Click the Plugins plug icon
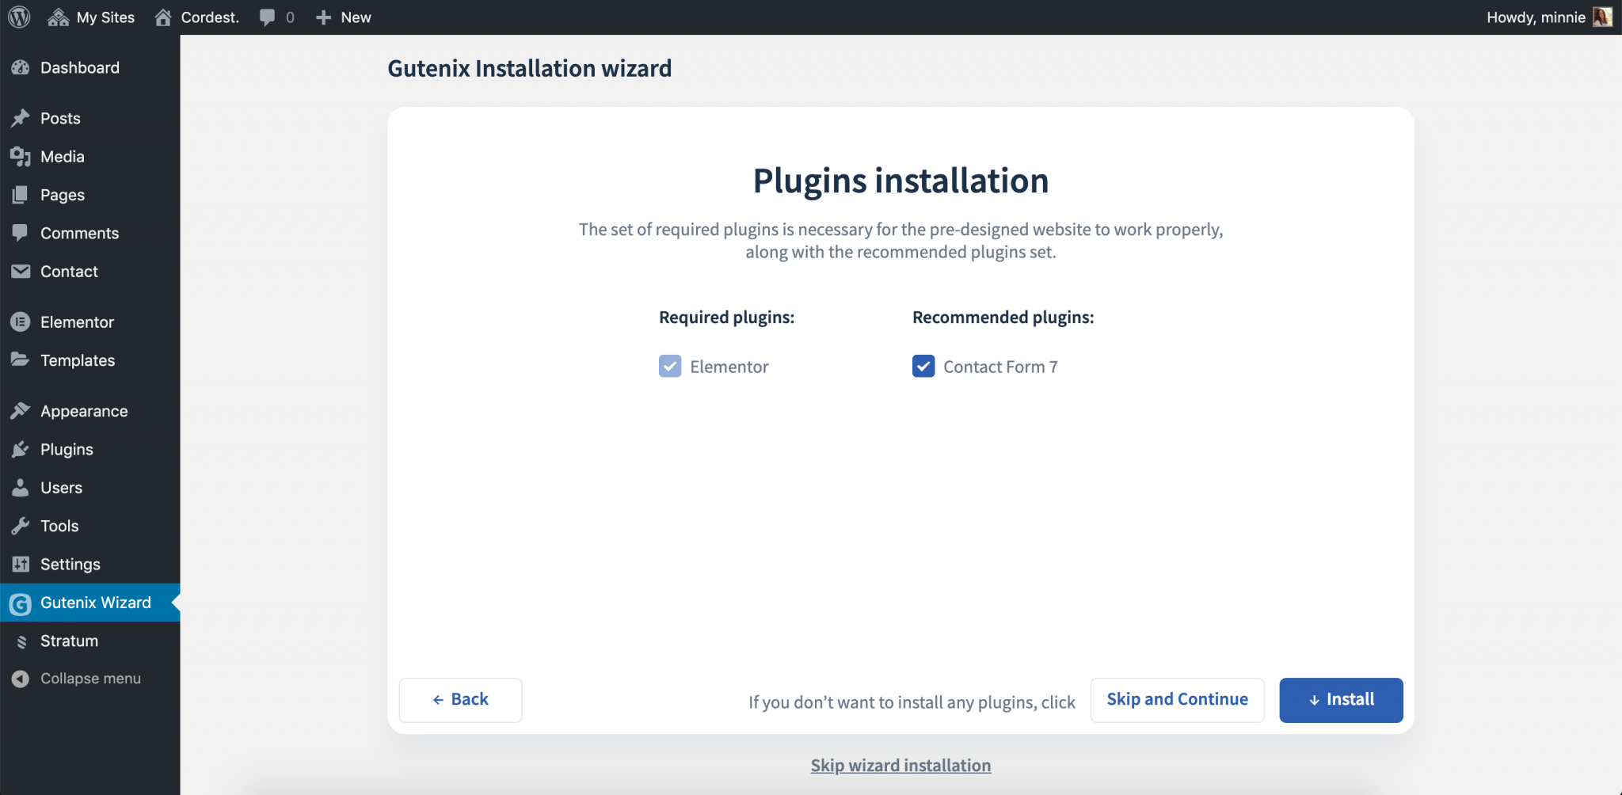The width and height of the screenshot is (1622, 795). (21, 450)
